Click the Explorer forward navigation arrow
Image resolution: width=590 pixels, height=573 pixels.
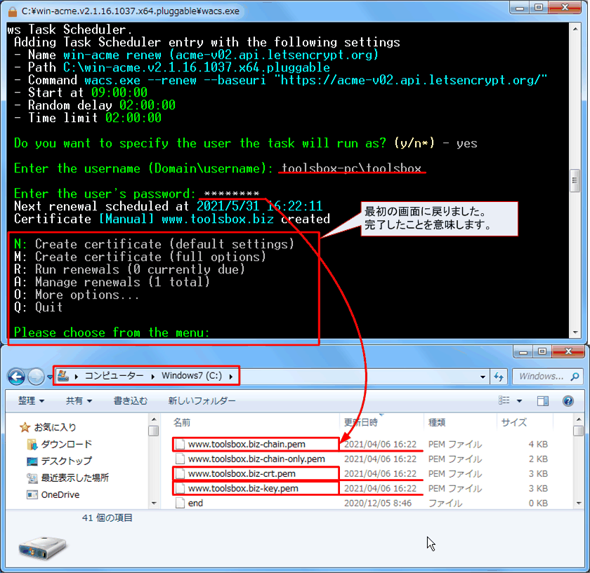point(36,377)
